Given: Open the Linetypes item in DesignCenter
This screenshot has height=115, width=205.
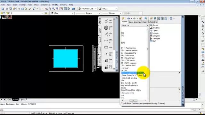Looking at the screenshot, I should click(155, 36).
